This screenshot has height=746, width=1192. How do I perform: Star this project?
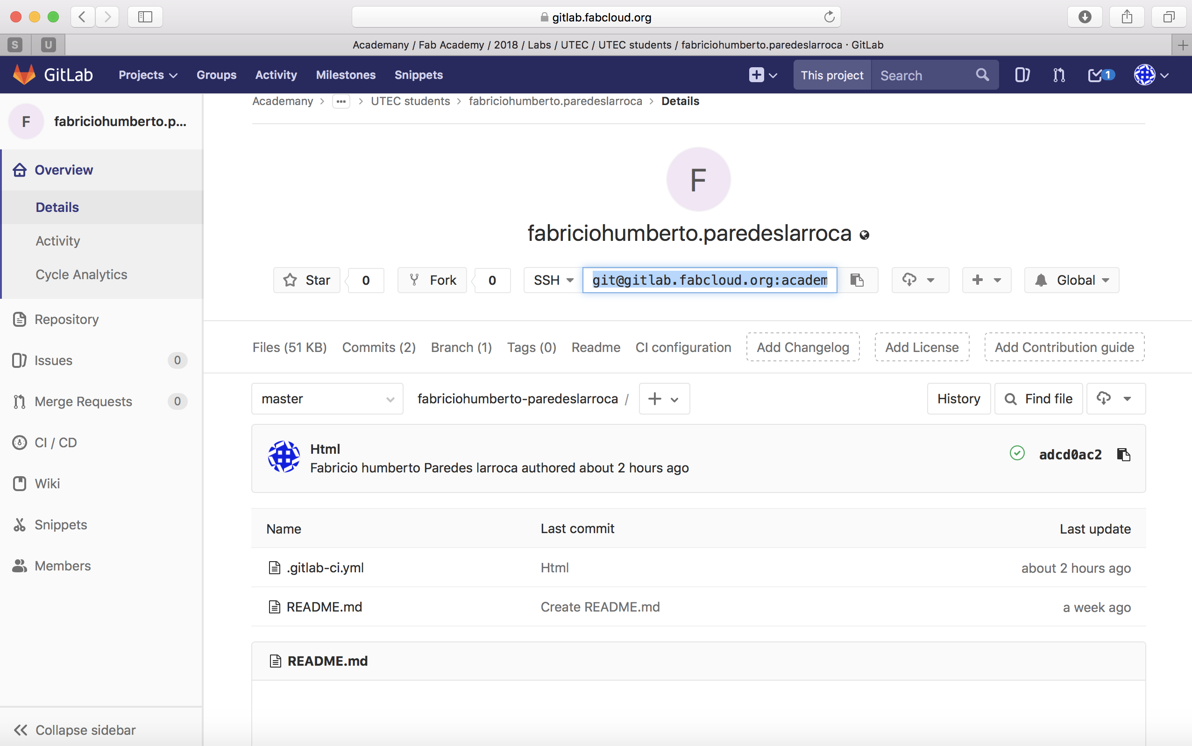[x=306, y=280]
